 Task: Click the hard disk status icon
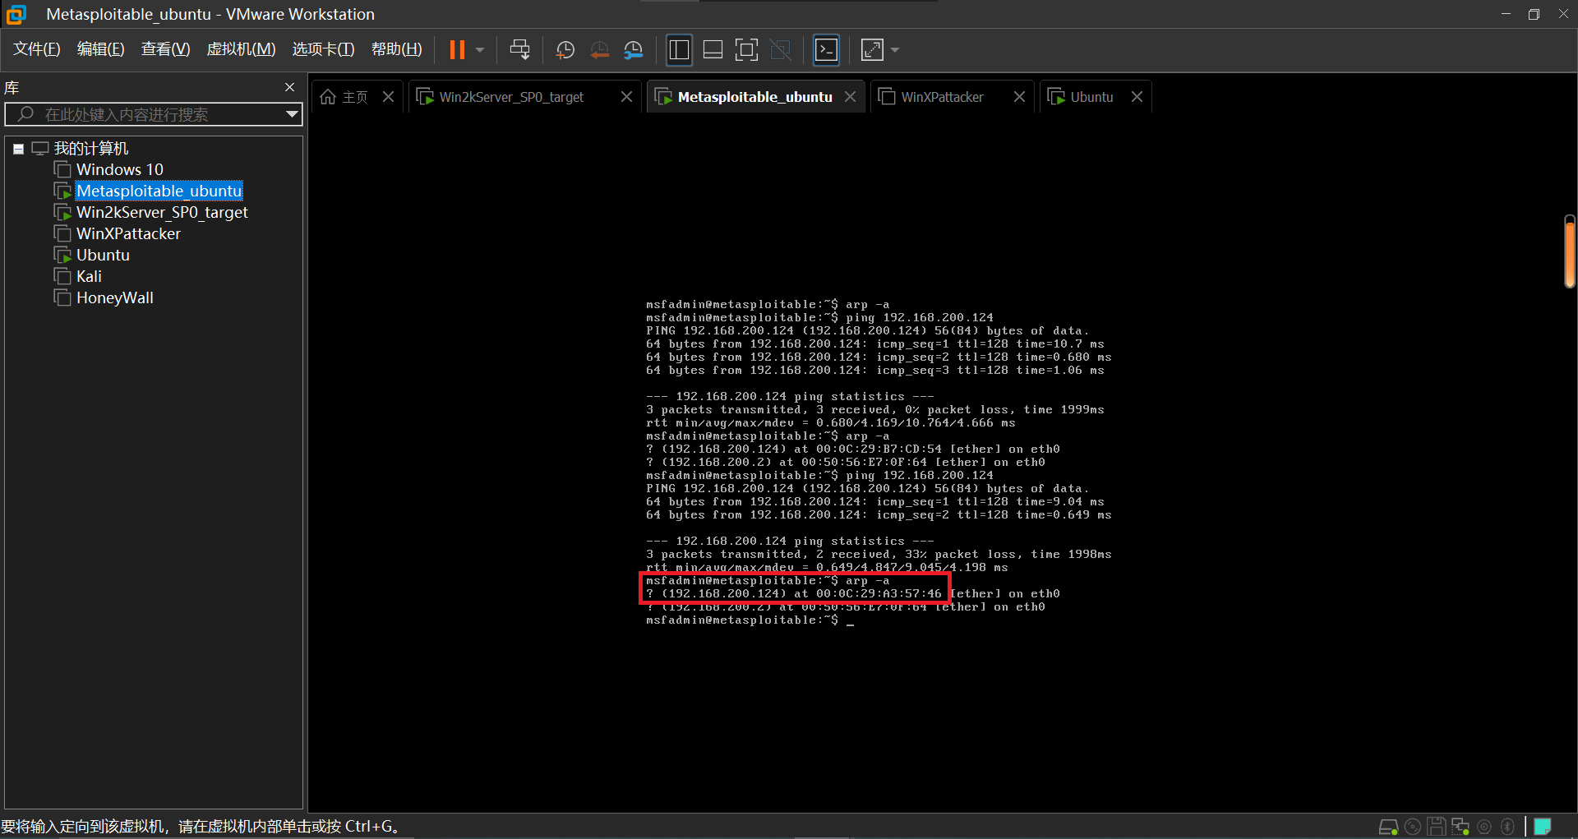[1388, 827]
